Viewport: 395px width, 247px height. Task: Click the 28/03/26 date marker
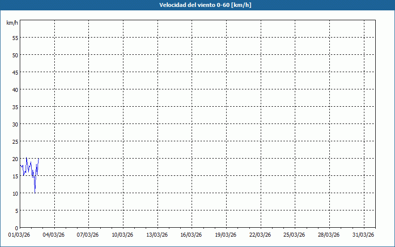[x=329, y=234]
